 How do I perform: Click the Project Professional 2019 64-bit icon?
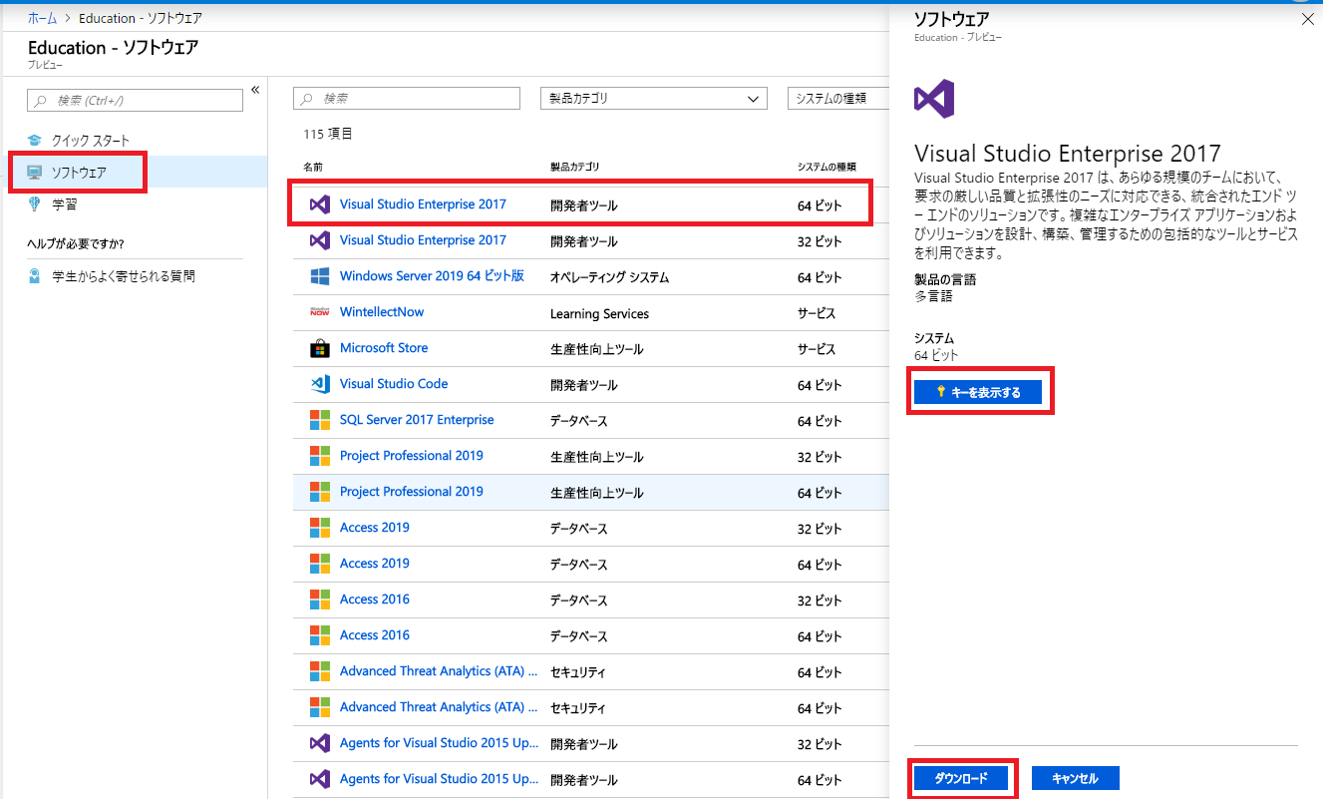[319, 492]
